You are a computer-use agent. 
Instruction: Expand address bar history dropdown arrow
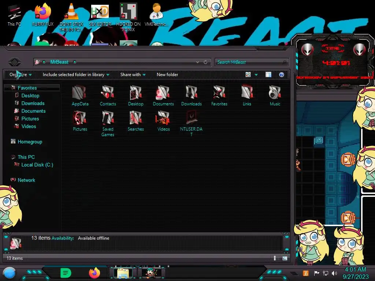tap(197, 62)
